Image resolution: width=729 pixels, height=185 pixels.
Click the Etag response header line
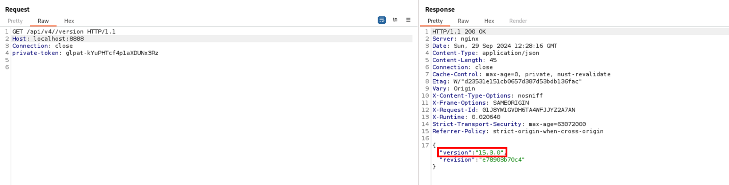(x=507, y=81)
